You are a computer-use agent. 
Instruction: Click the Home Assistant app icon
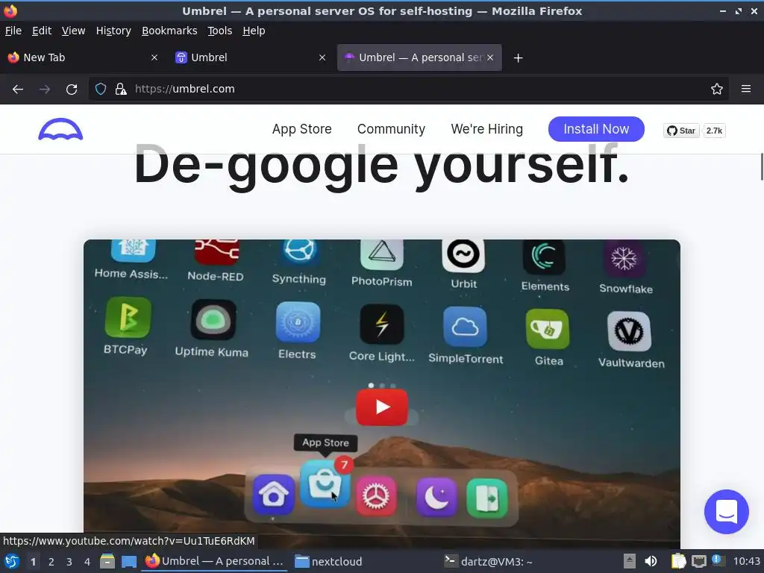(x=134, y=251)
